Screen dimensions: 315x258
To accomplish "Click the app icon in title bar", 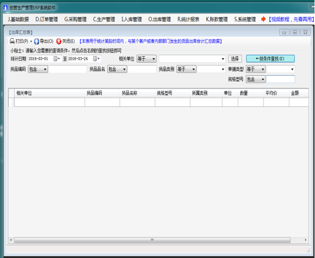I will tap(5, 7).
